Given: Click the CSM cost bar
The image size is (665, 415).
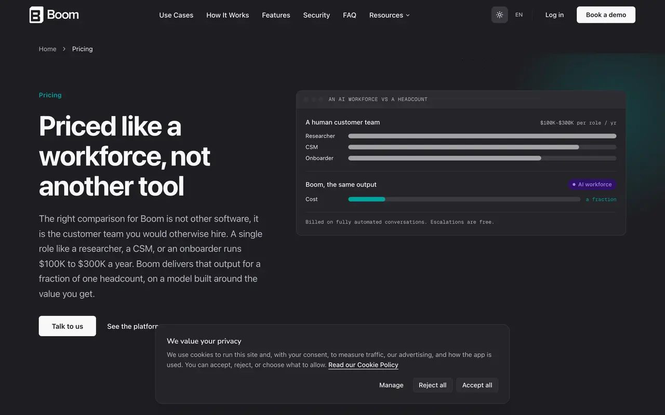Looking at the screenshot, I should [x=482, y=147].
